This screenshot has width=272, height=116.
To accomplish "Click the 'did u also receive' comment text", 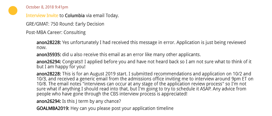I will 132,55.
